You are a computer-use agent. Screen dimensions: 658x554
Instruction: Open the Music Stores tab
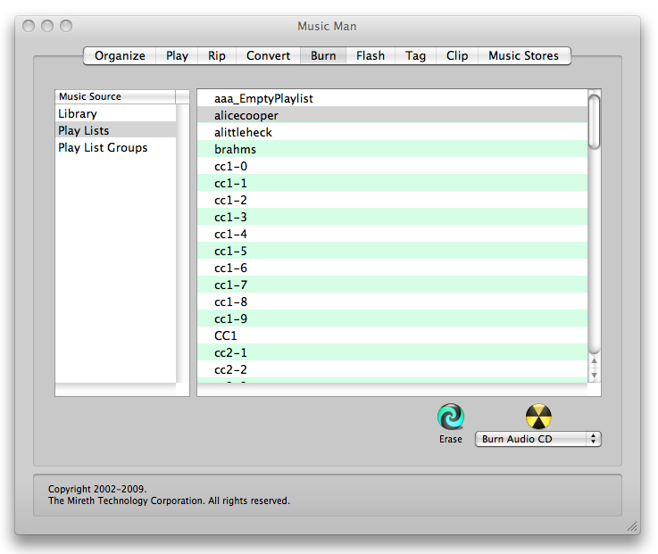coord(523,55)
